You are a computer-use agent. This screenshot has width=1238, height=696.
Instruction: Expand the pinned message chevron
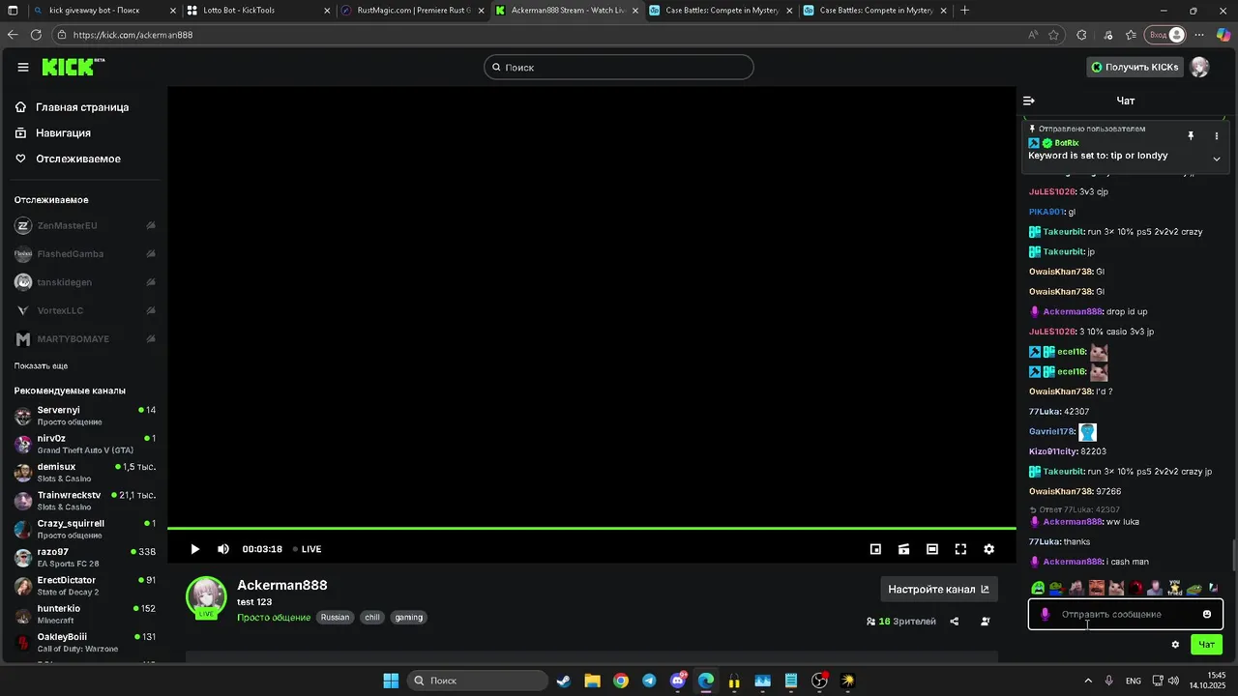tap(1217, 159)
